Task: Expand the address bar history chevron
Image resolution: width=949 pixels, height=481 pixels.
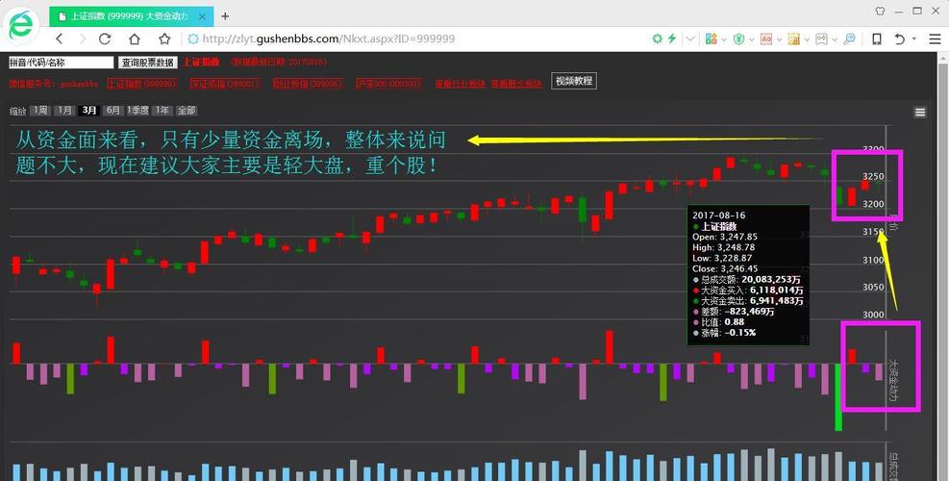Action: tap(690, 38)
